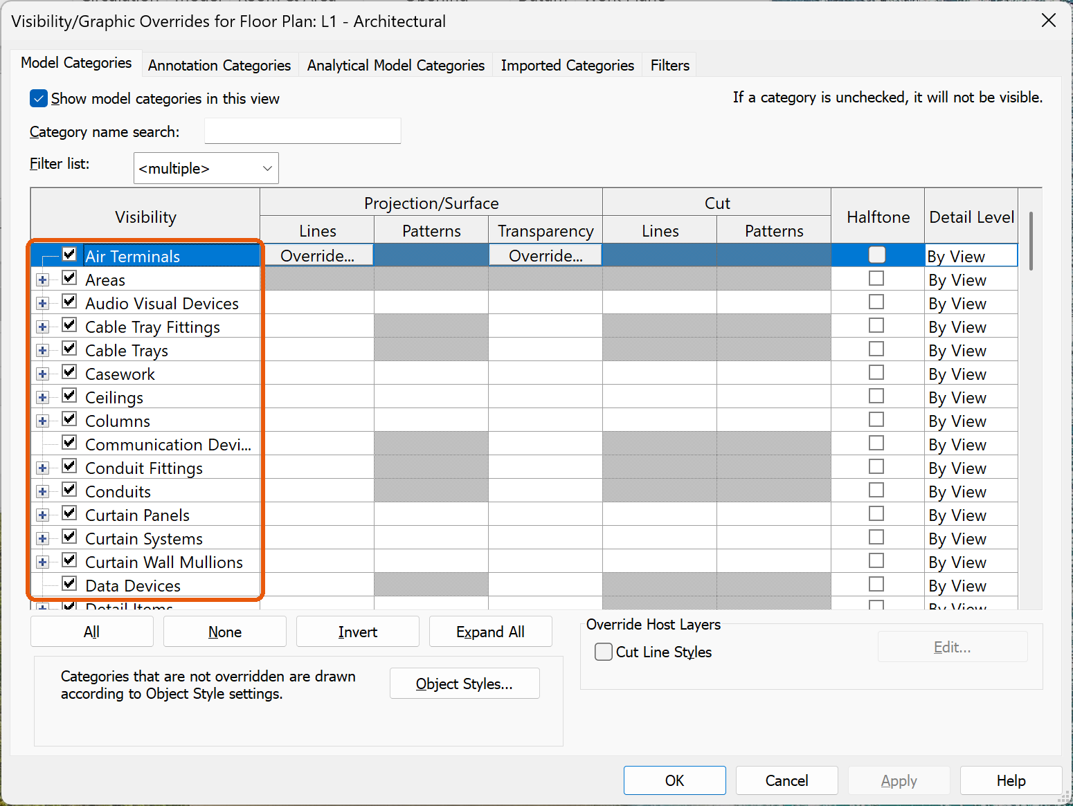The height and width of the screenshot is (806, 1073).
Task: Click the category list vertical scrollbar
Action: point(1031,241)
